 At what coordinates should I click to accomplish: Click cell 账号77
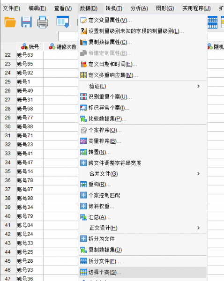30,118
